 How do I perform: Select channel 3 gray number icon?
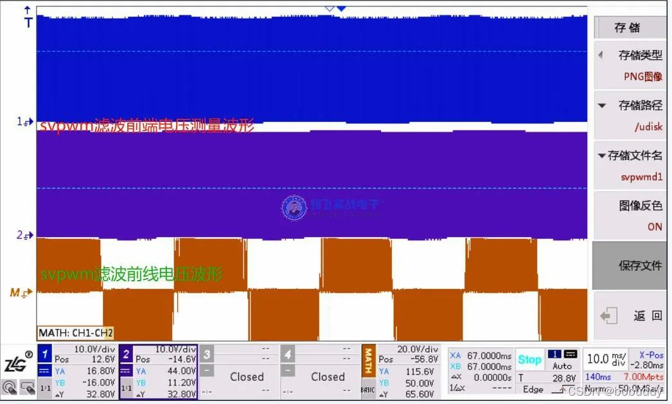coord(207,355)
